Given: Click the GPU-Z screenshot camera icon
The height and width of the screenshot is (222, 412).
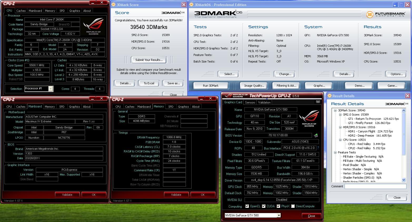Looking at the screenshot, I should click(318, 102).
